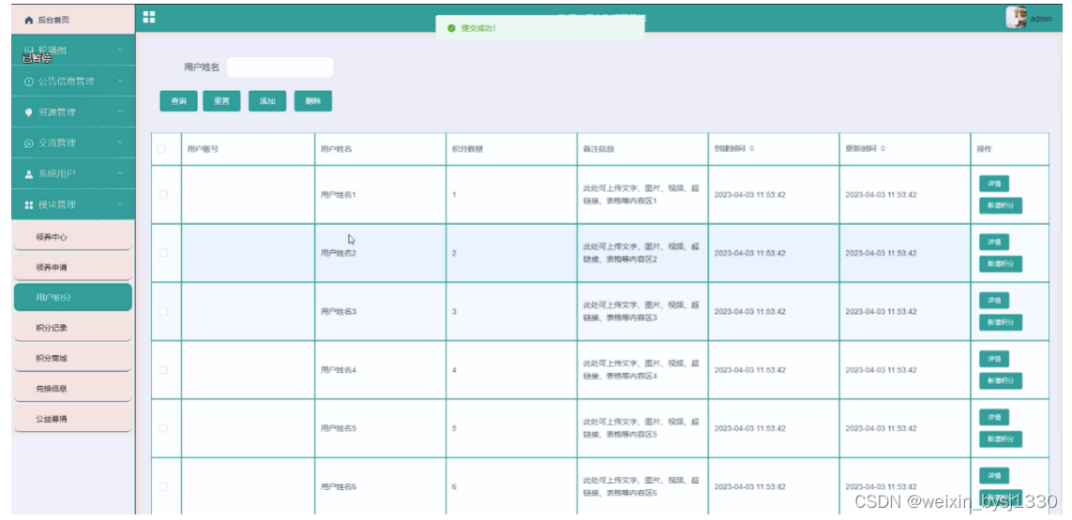Open the 积分商城 submenu item

point(72,358)
